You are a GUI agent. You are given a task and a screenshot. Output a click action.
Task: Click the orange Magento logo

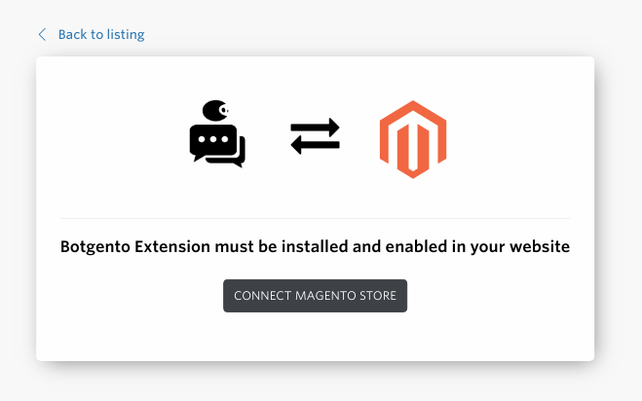coord(413,139)
